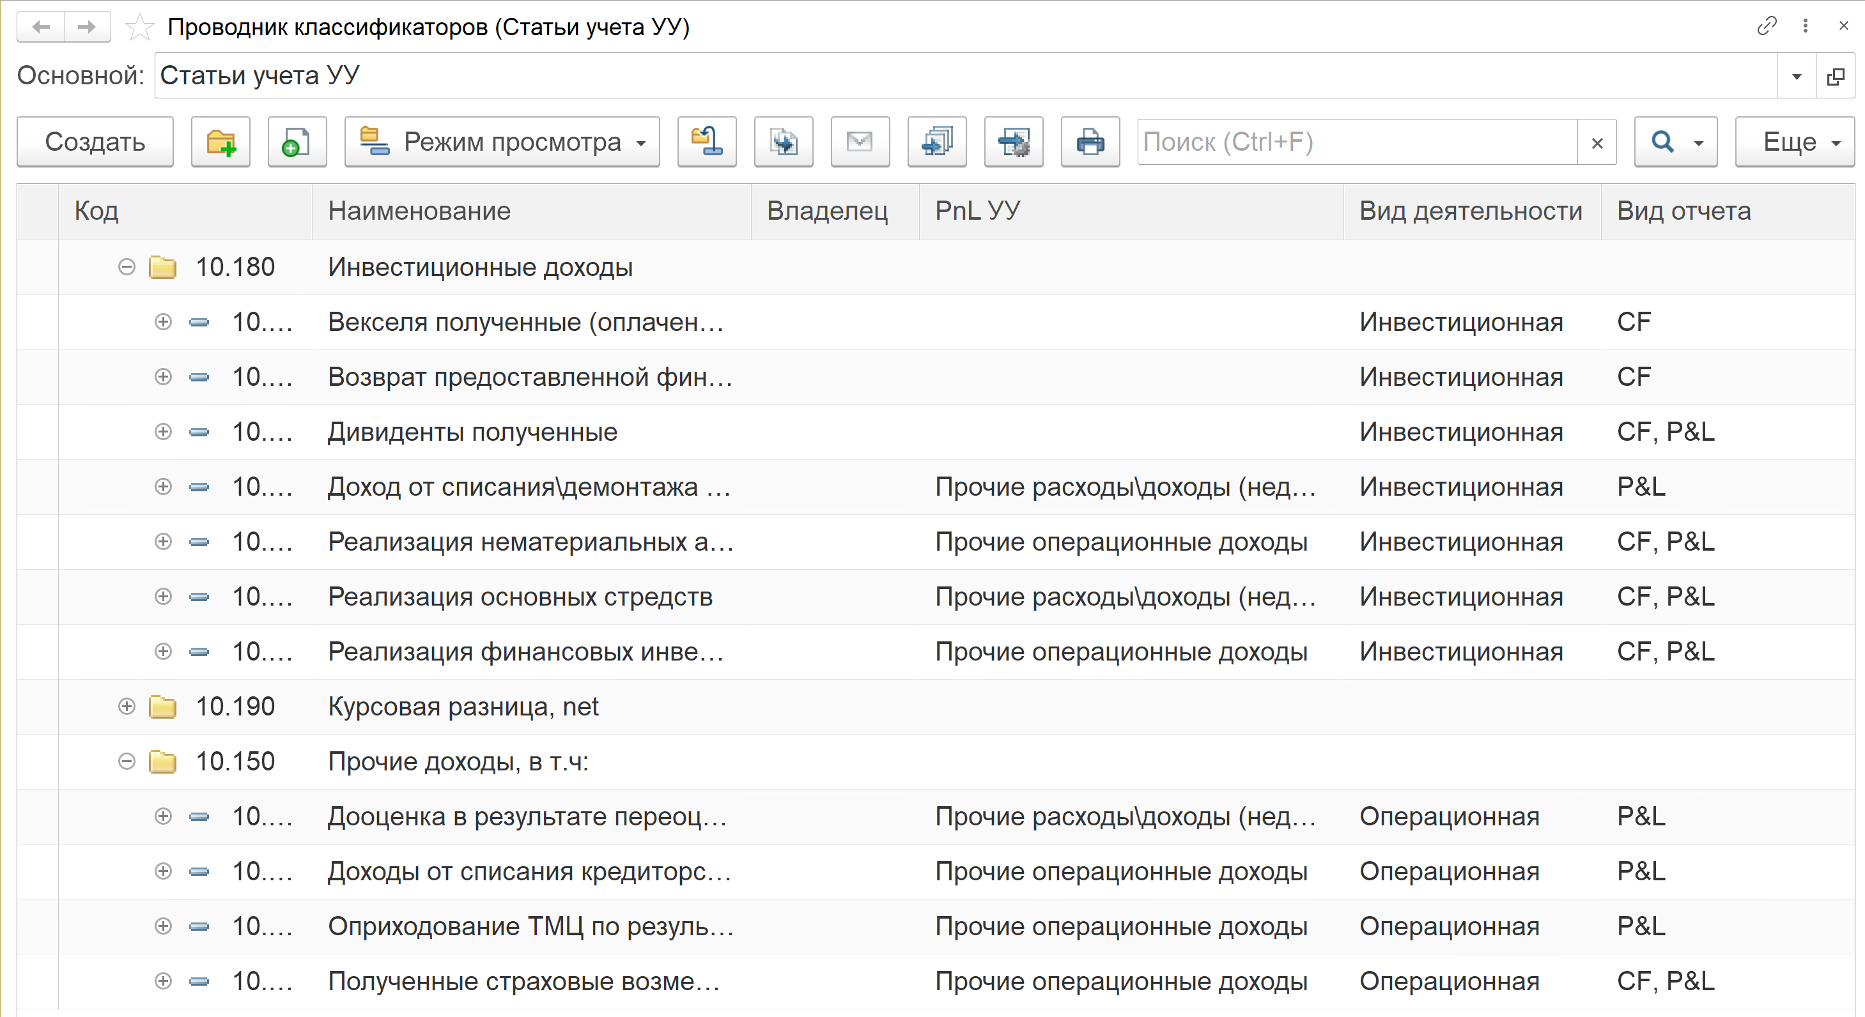Click item icon of Векселя полученные row
The image size is (1865, 1017).
[x=199, y=322]
